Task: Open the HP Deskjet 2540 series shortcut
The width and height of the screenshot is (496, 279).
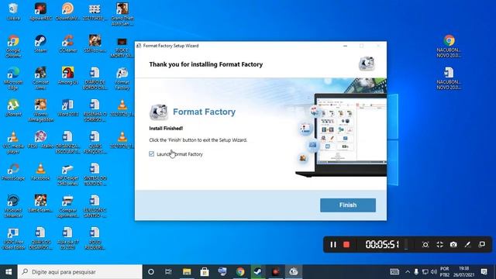Action: pos(67,174)
